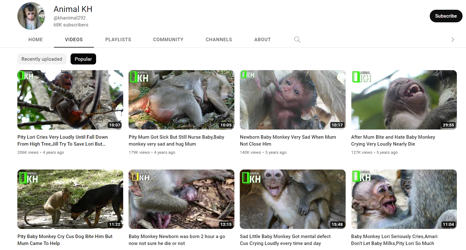Click title 'Pity Baby Monkey Cry Cus Dog Bite Him'
466x250 pixels.
pos(65,240)
